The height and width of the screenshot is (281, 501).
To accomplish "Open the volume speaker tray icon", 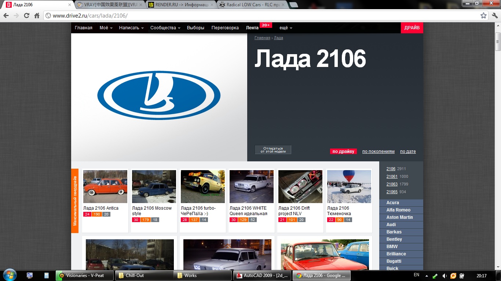I will pos(444,276).
